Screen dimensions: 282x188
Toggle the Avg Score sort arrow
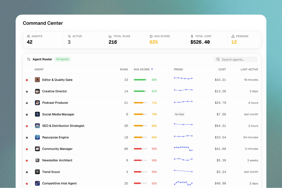tap(152, 69)
